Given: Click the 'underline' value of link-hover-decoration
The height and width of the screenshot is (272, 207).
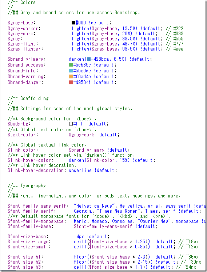Looking at the screenshot, I should pos(80,170).
